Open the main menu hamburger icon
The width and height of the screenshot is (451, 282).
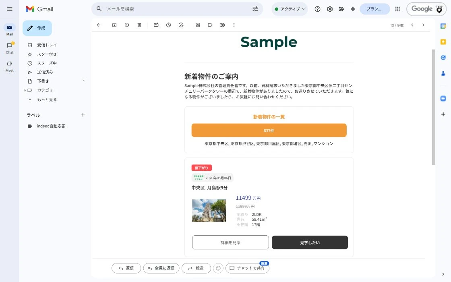pos(10,9)
